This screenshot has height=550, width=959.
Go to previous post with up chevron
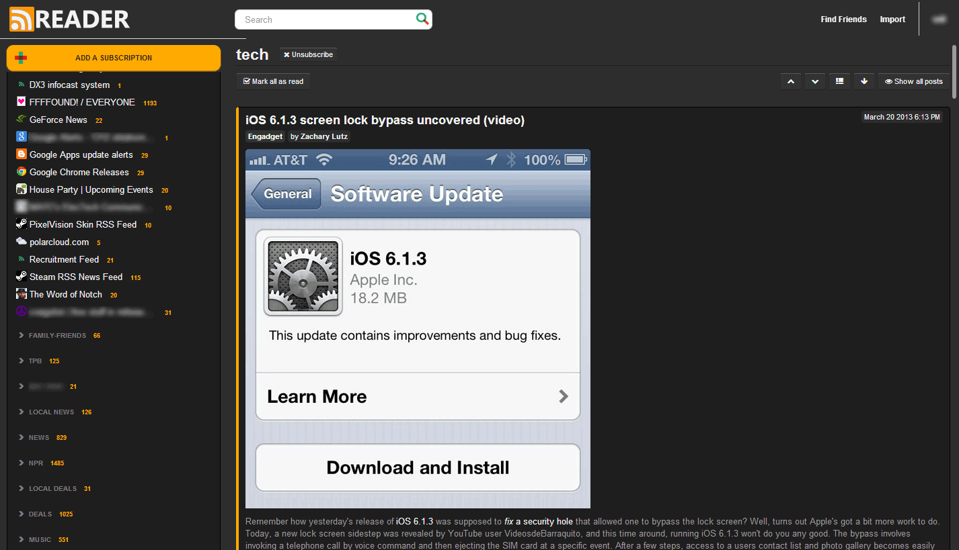click(x=790, y=81)
